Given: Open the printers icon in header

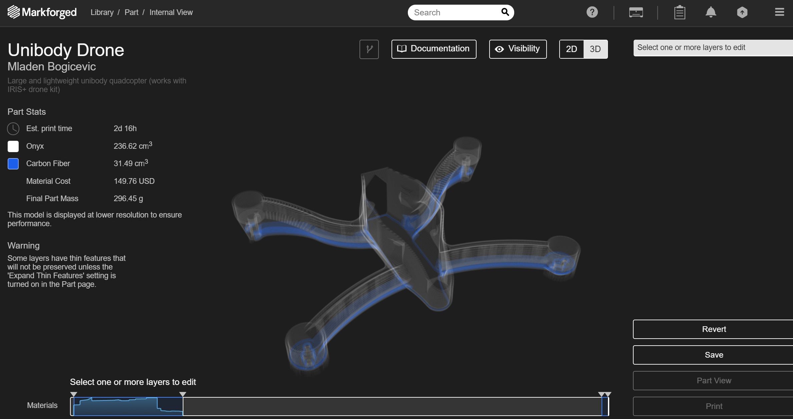Looking at the screenshot, I should click(636, 13).
